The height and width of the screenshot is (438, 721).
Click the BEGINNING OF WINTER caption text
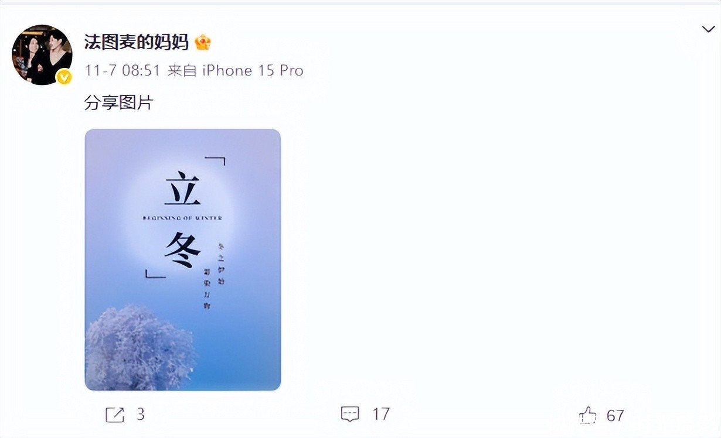pyautogui.click(x=182, y=218)
